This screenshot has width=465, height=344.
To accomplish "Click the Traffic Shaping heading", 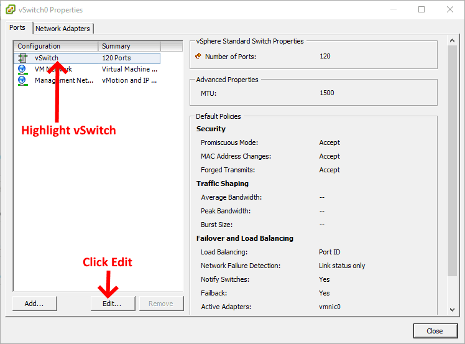I will (x=223, y=184).
